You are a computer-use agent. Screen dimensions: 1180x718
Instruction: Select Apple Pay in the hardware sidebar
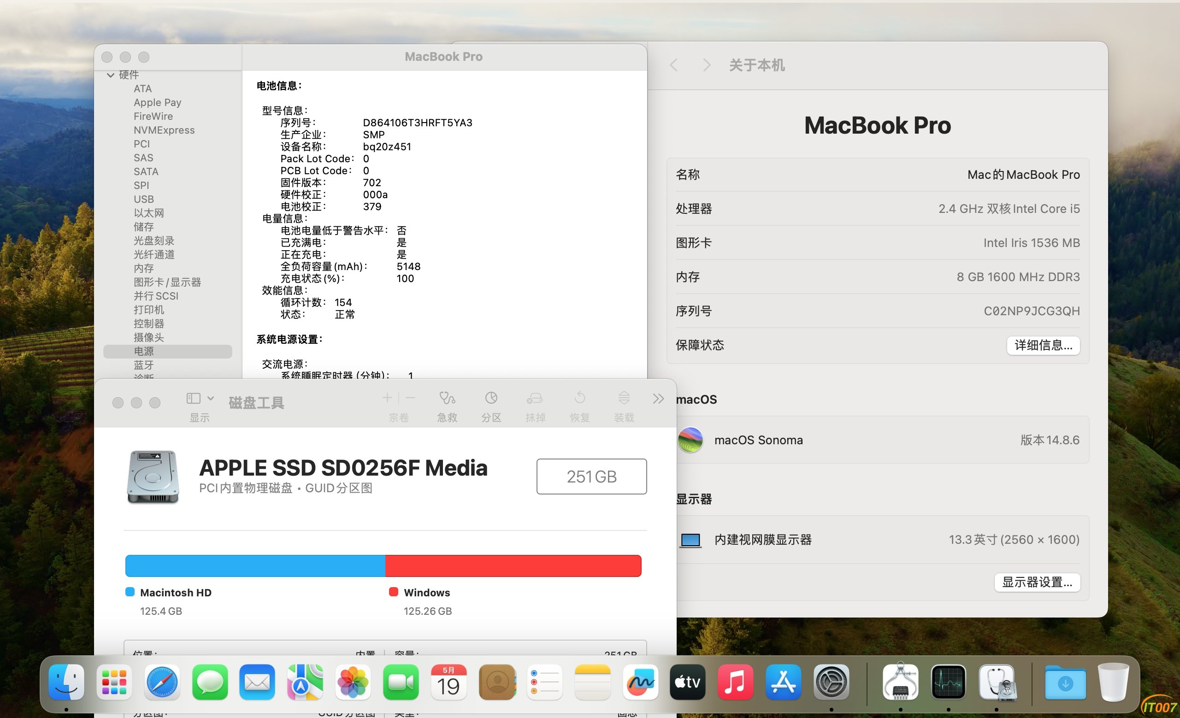coord(158,102)
